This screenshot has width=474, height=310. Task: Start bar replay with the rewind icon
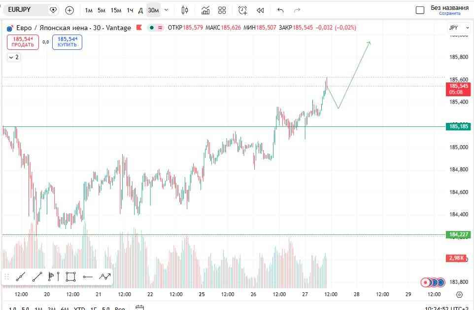(x=260, y=10)
